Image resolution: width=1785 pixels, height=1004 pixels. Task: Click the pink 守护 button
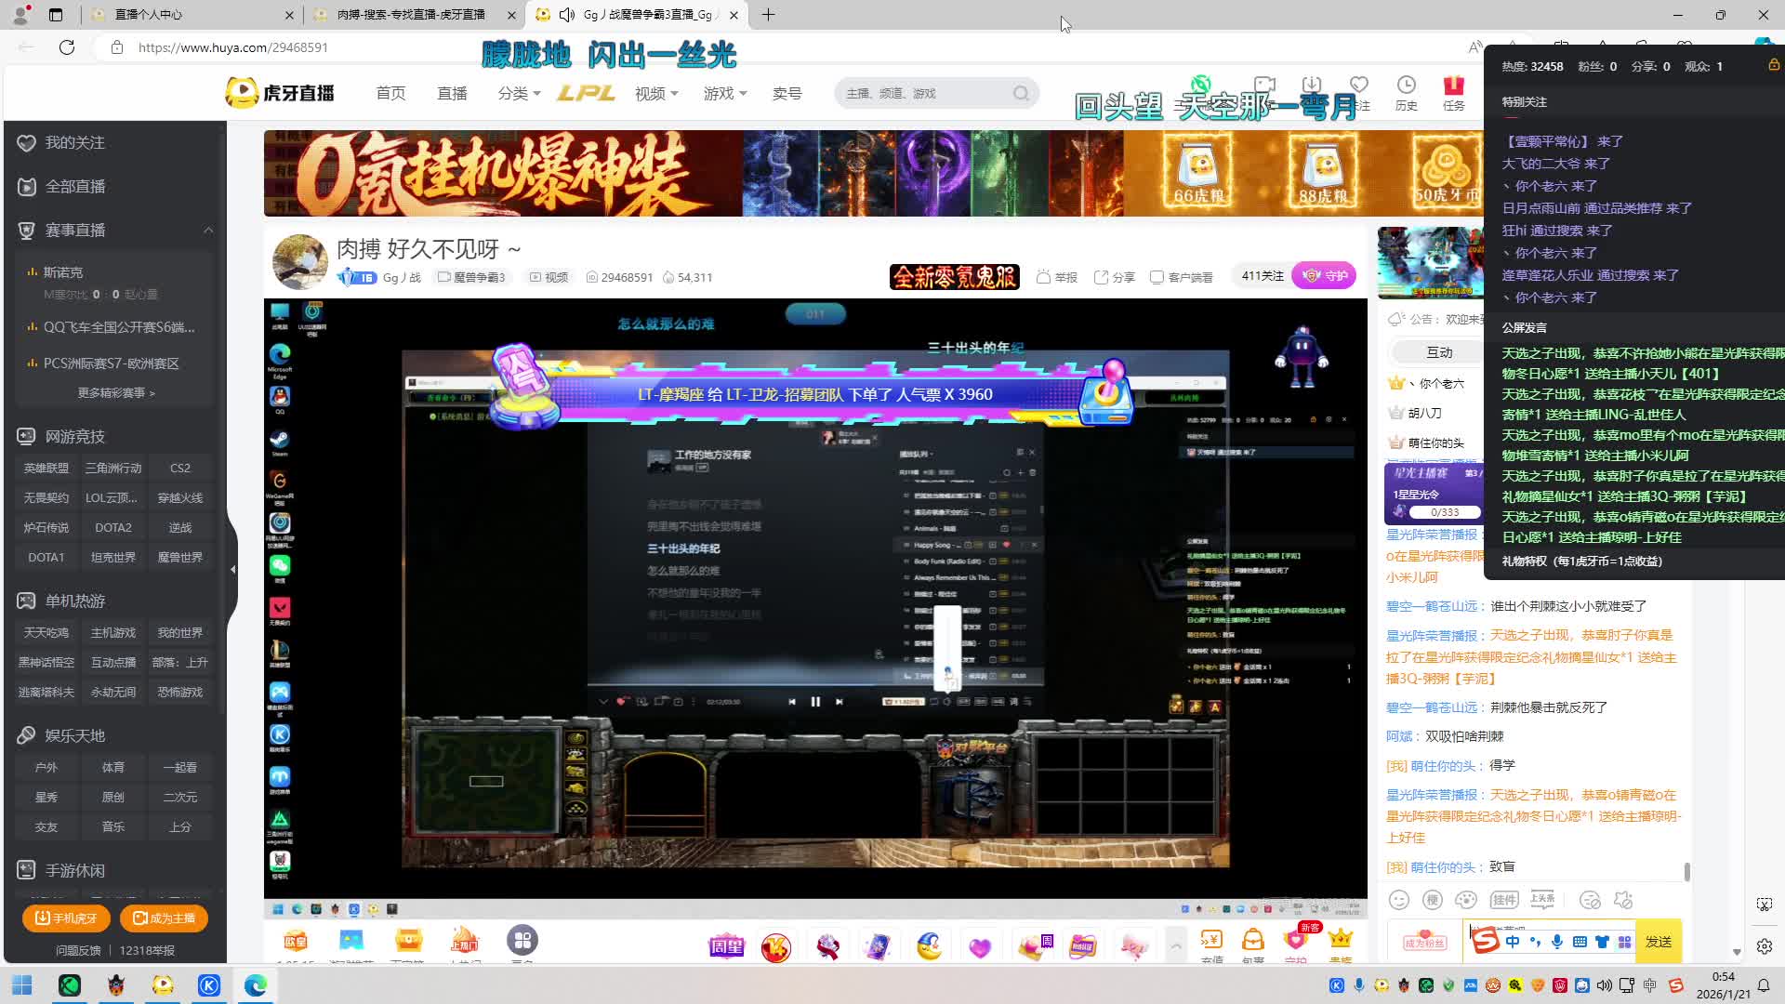coord(1324,276)
